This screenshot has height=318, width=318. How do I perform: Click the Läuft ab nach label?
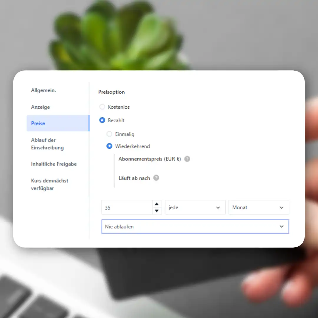pos(134,178)
